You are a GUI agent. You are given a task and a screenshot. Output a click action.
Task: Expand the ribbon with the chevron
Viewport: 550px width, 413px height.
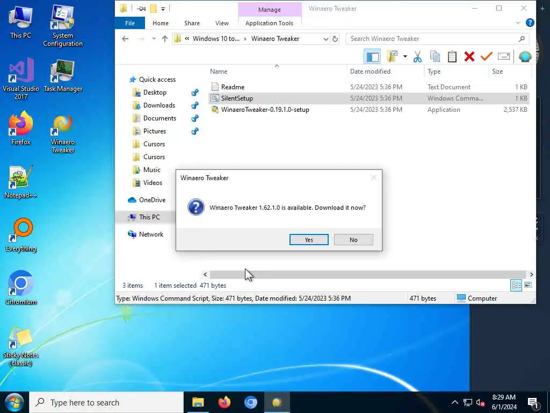[518, 23]
